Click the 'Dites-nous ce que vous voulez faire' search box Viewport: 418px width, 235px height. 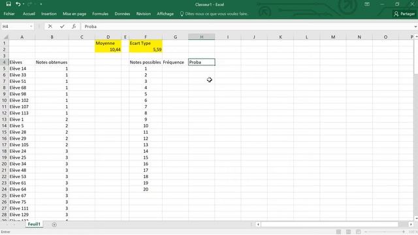214,14
